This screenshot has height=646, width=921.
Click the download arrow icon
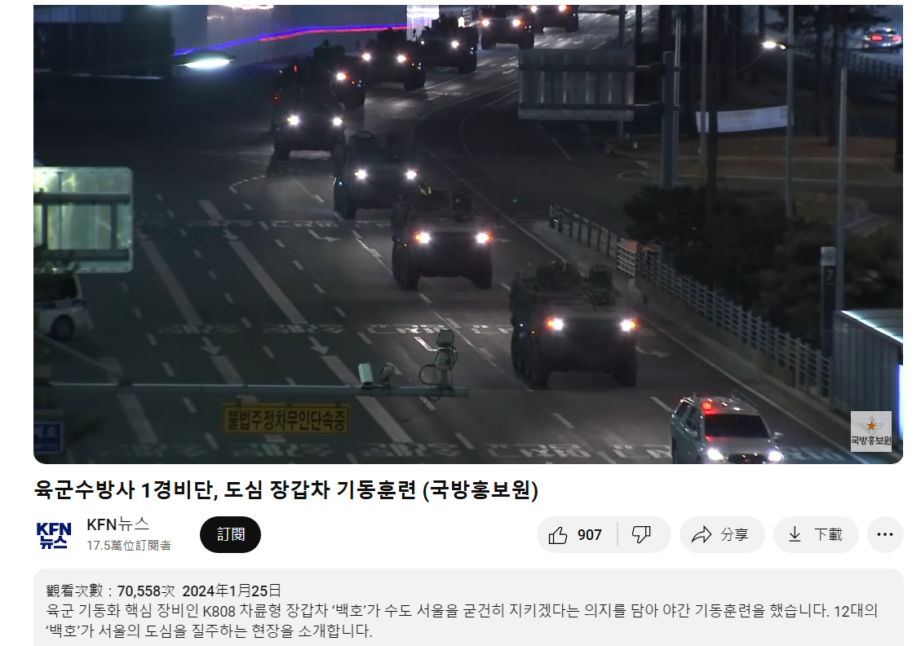(794, 534)
